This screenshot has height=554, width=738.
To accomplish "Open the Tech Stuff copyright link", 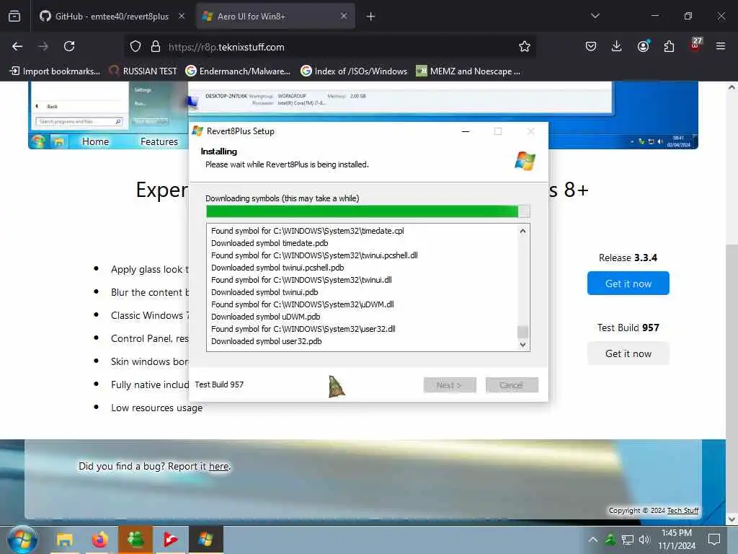I will pyautogui.click(x=683, y=511).
